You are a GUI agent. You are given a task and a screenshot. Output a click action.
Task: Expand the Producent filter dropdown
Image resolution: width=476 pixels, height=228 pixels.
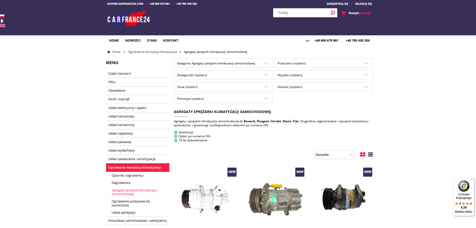(x=323, y=63)
